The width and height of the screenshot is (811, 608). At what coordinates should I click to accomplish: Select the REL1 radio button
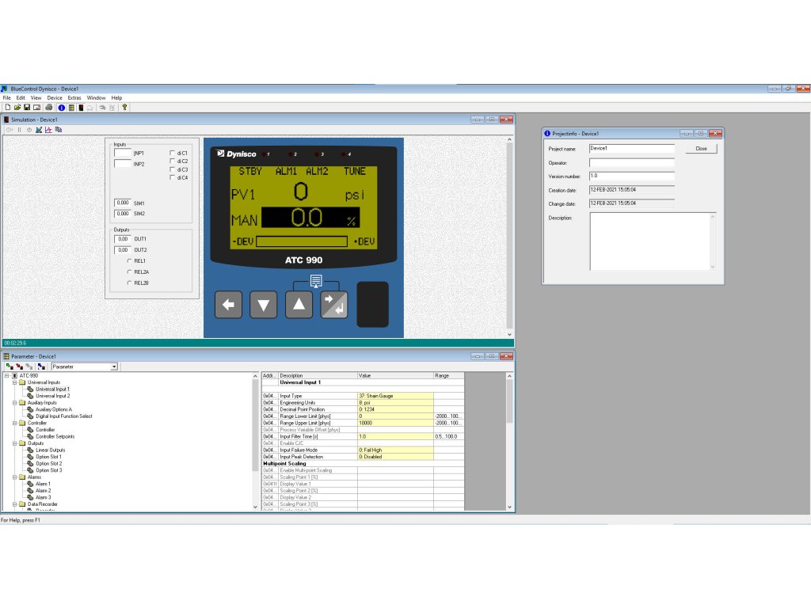click(129, 261)
